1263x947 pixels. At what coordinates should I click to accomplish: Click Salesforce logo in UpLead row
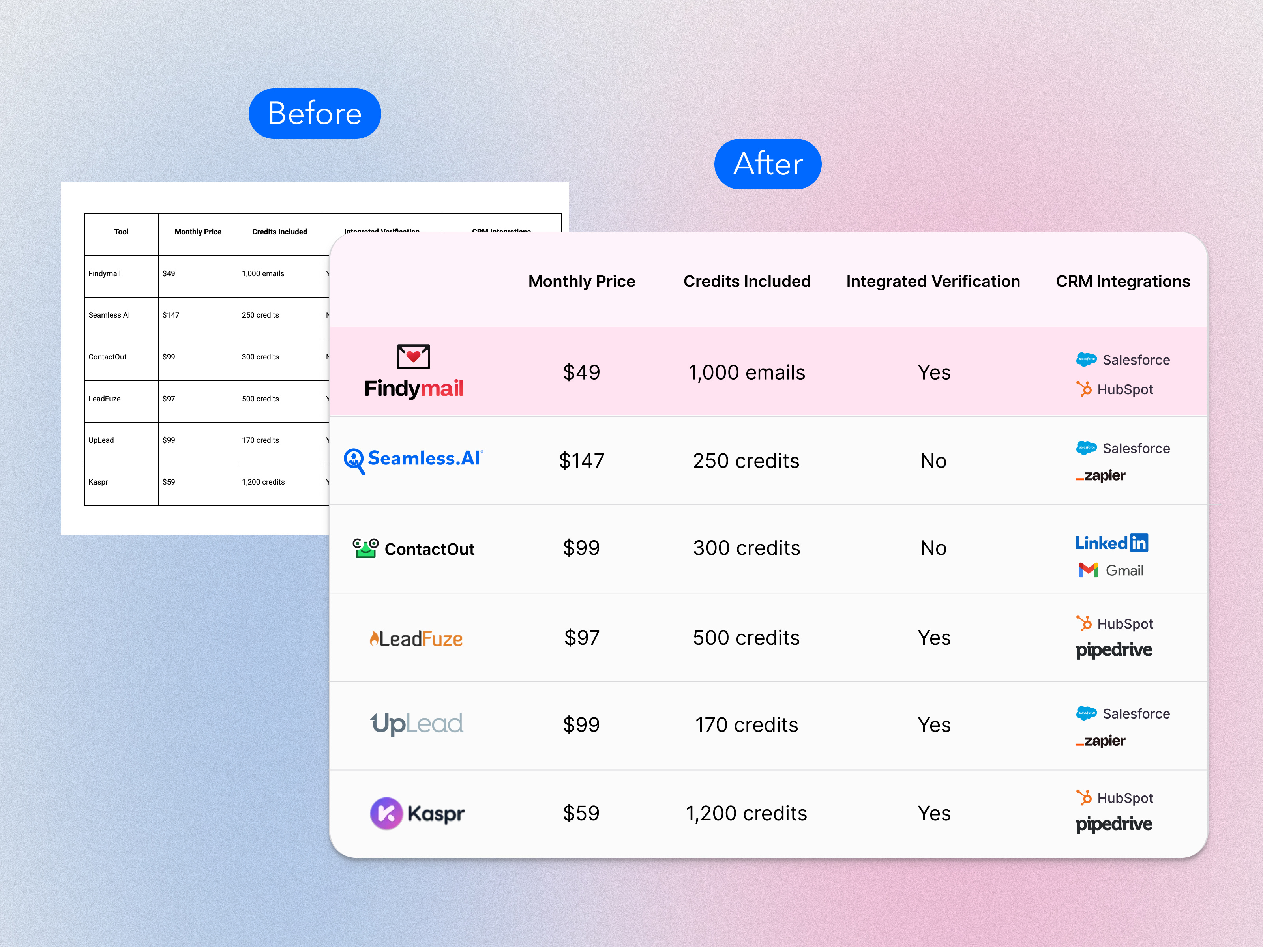[1122, 713]
